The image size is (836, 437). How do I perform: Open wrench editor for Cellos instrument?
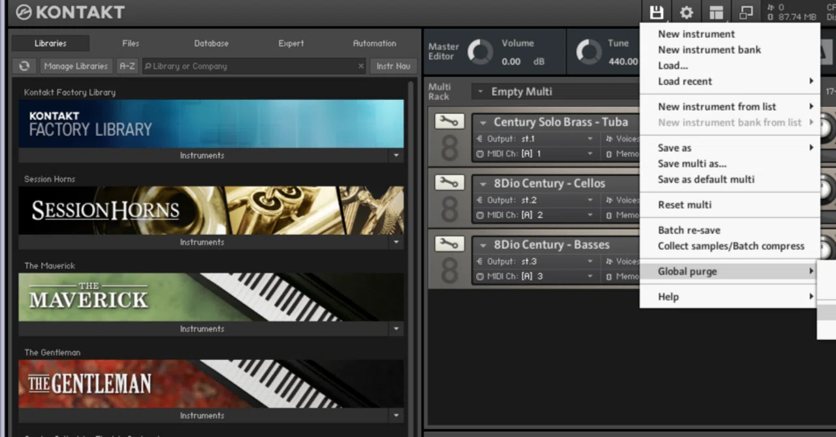(449, 183)
